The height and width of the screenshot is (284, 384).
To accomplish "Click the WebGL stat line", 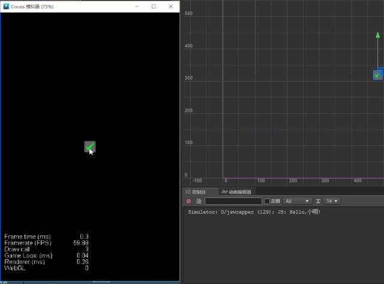I will 46,268.
